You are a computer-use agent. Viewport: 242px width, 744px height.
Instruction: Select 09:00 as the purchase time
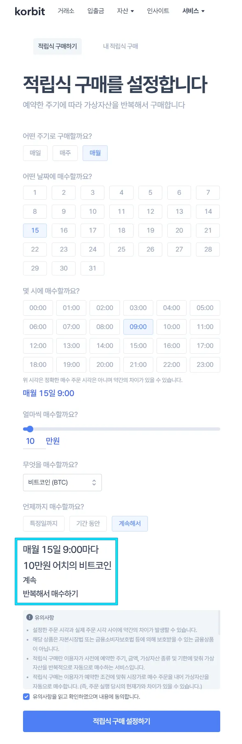pos(138,327)
